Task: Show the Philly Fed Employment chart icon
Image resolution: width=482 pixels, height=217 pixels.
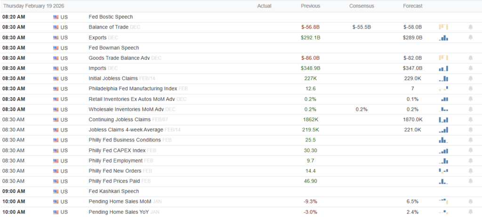Action: pos(443,161)
